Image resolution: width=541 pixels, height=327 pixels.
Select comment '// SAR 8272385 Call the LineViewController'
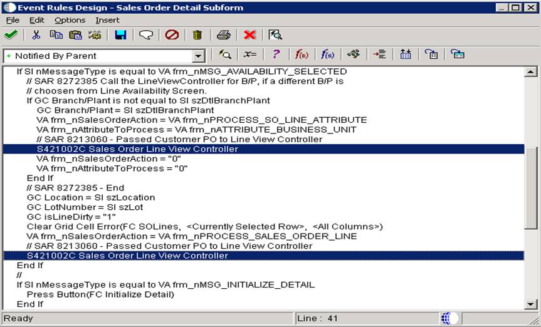tap(186, 81)
